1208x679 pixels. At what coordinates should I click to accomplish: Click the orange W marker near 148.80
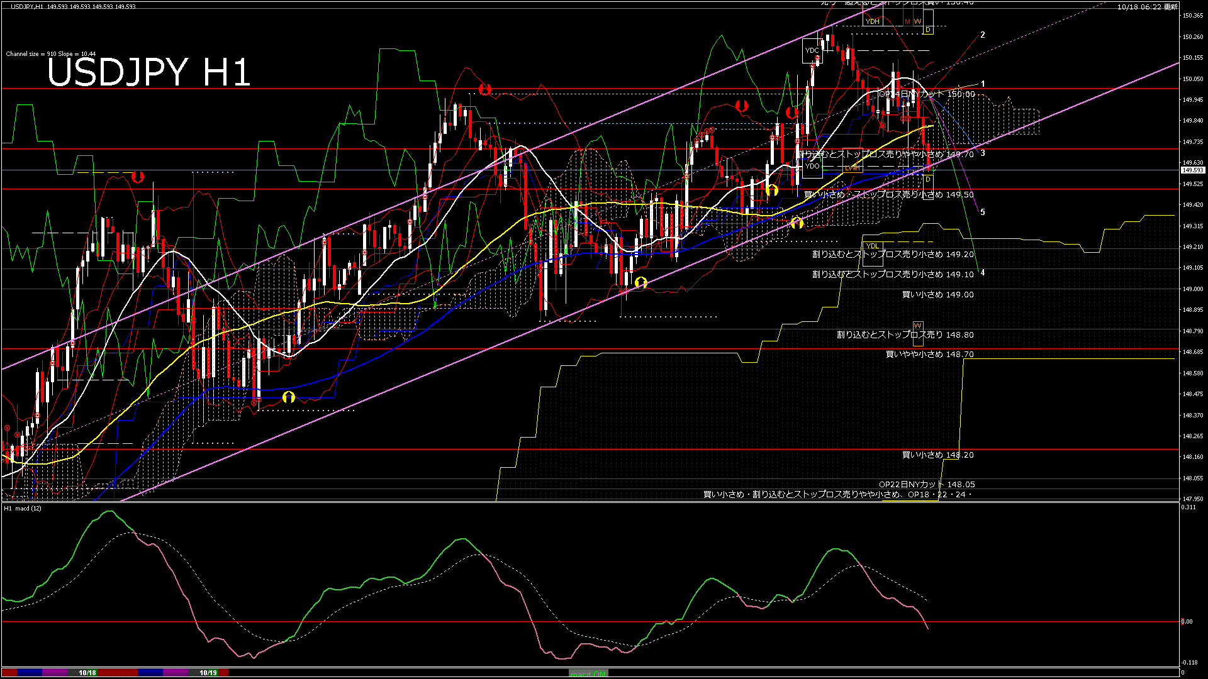click(x=917, y=326)
